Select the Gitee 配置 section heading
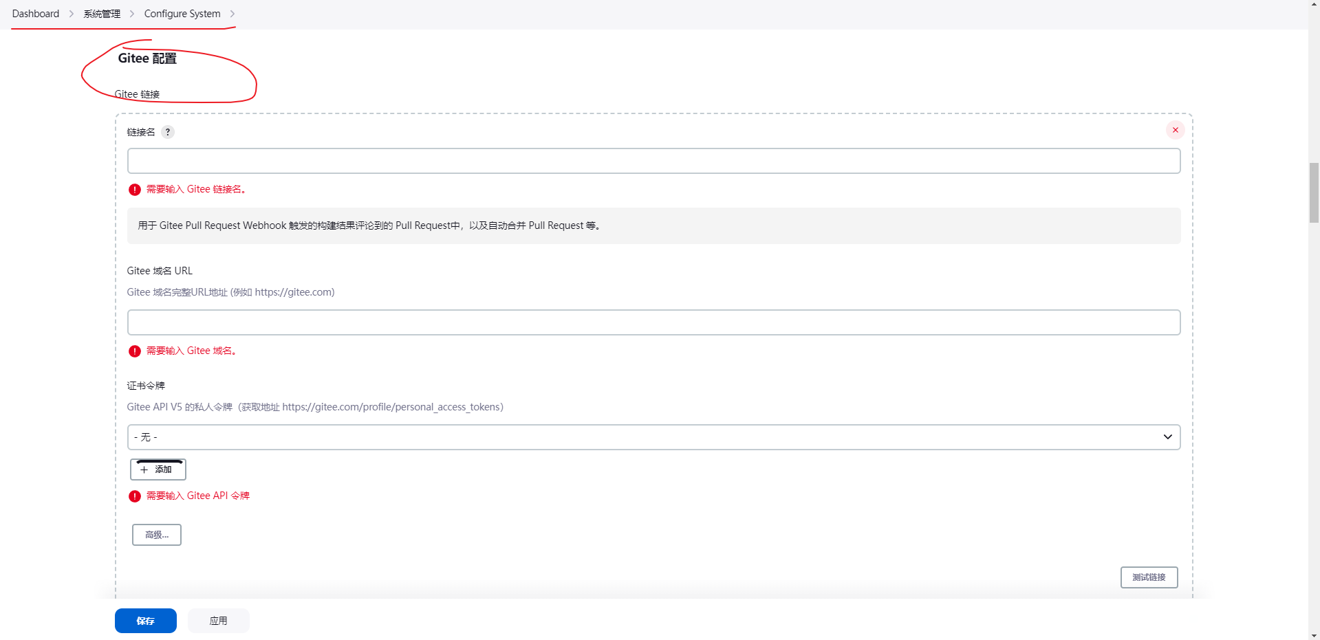The height and width of the screenshot is (640, 1320). point(147,58)
